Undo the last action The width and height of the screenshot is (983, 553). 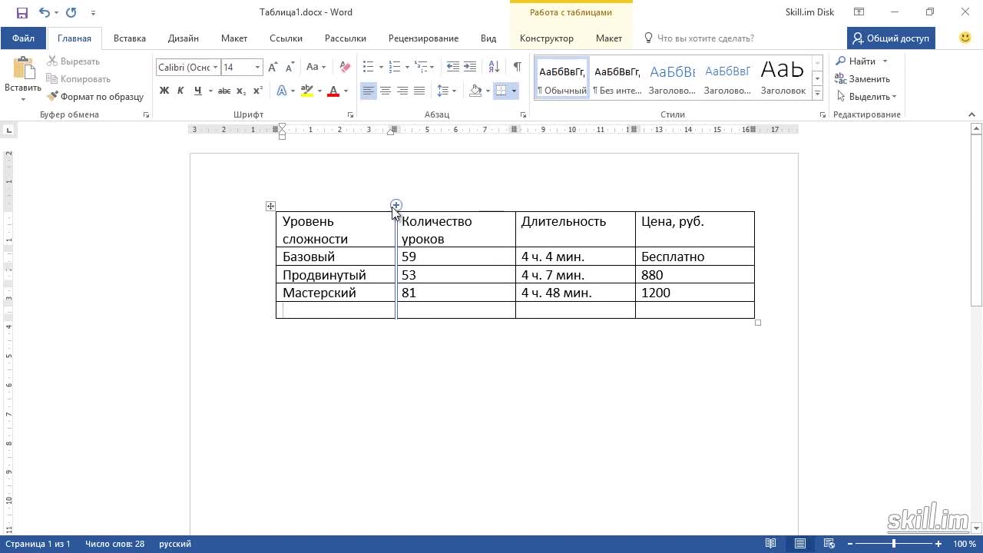pyautogui.click(x=44, y=12)
